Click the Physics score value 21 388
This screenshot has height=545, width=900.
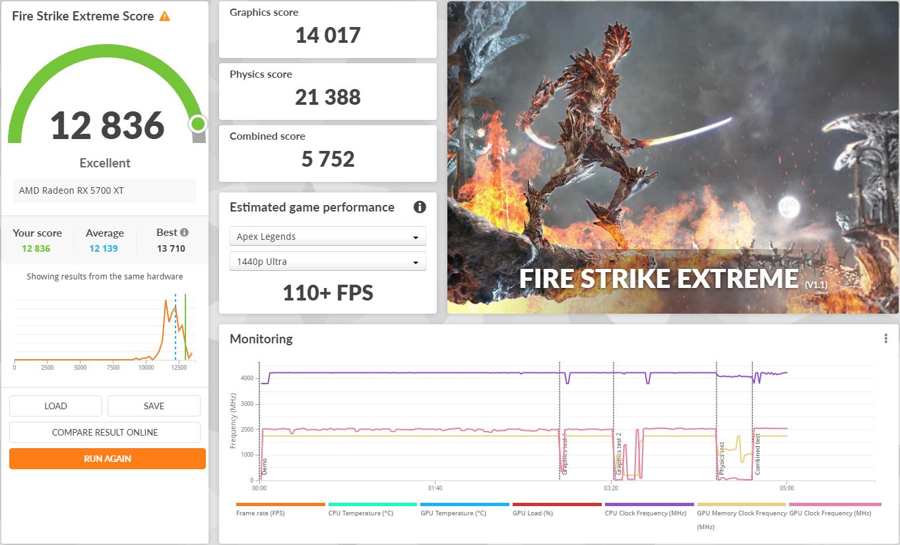click(x=328, y=97)
